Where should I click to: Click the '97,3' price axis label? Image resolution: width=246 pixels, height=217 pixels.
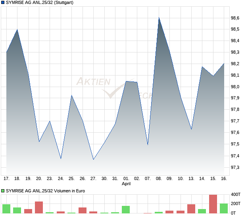[235, 167]
